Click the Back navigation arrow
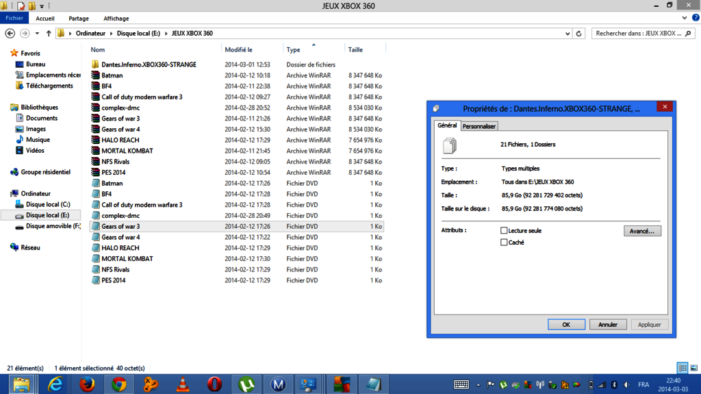Image resolution: width=701 pixels, height=394 pixels. (x=10, y=33)
